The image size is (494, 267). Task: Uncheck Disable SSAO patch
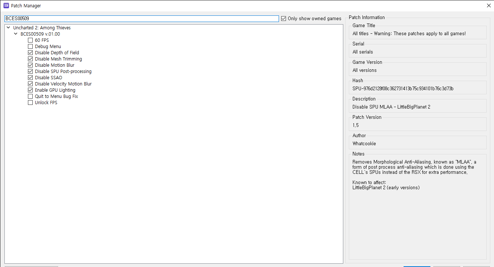31,78
